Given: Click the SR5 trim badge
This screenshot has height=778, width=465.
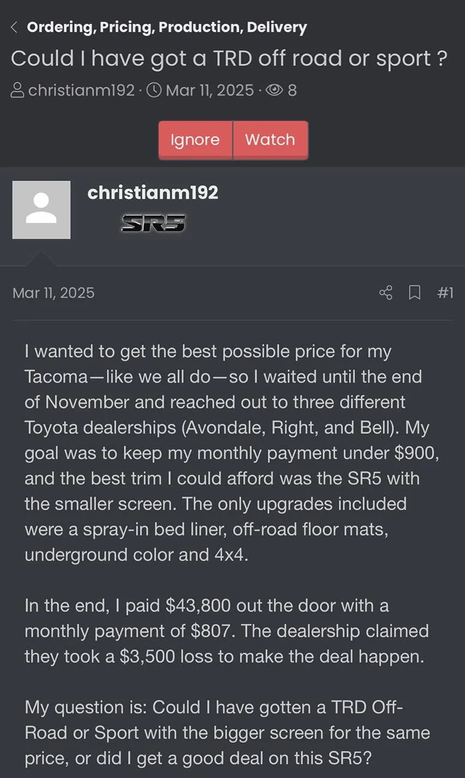Looking at the screenshot, I should coord(153,223).
